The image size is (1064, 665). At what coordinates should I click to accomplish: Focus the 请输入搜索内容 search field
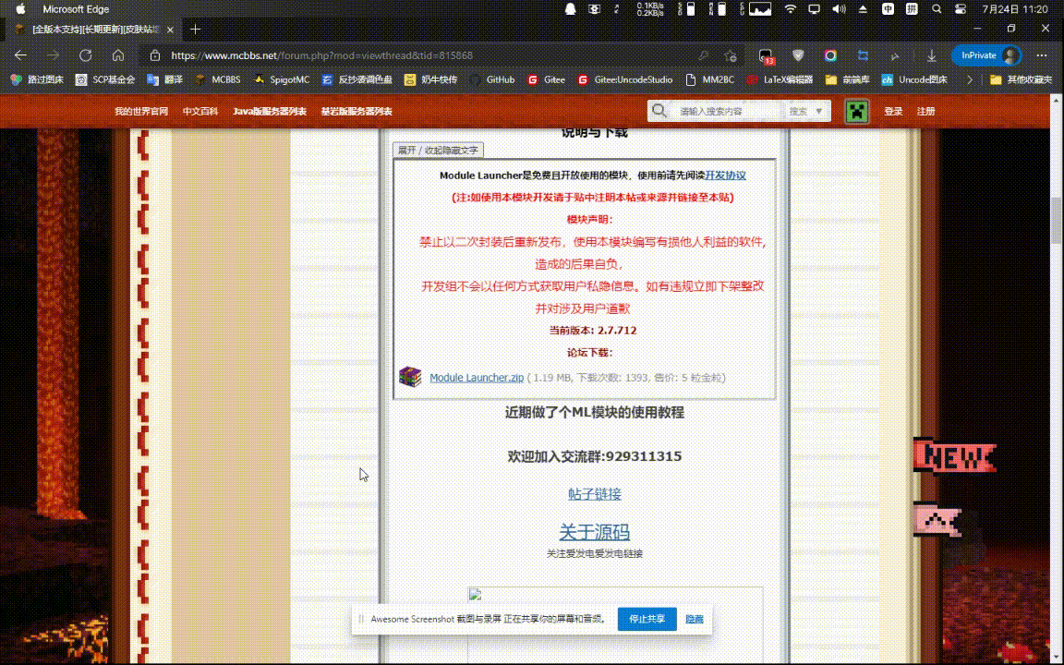728,111
